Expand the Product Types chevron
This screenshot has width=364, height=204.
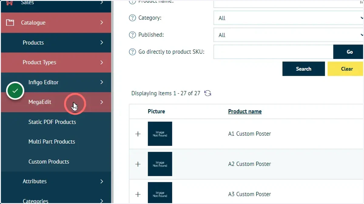tap(102, 63)
